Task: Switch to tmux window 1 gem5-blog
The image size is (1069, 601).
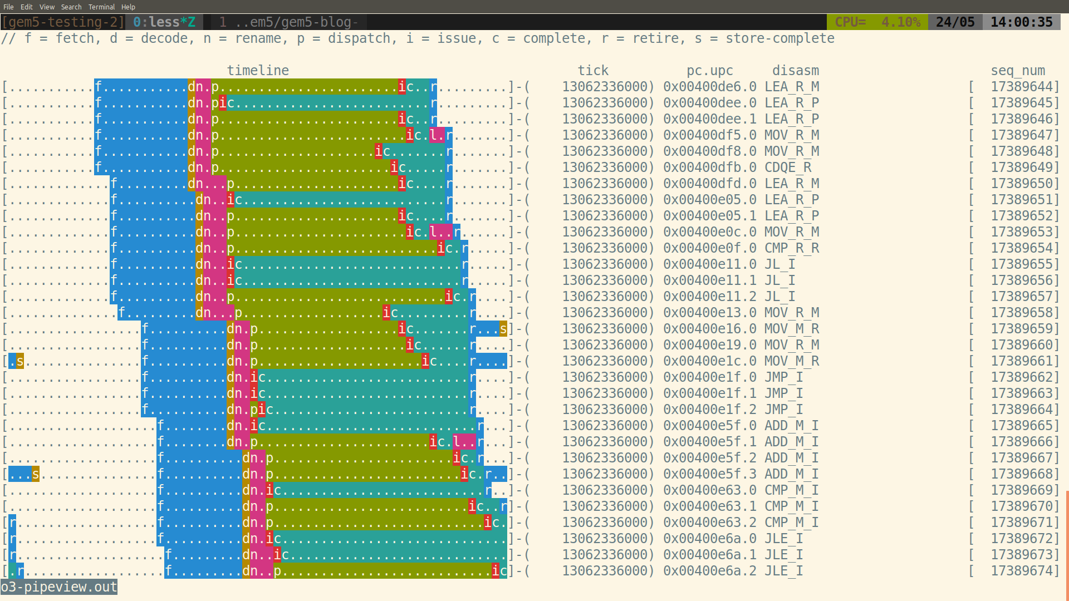Action: coord(288,22)
